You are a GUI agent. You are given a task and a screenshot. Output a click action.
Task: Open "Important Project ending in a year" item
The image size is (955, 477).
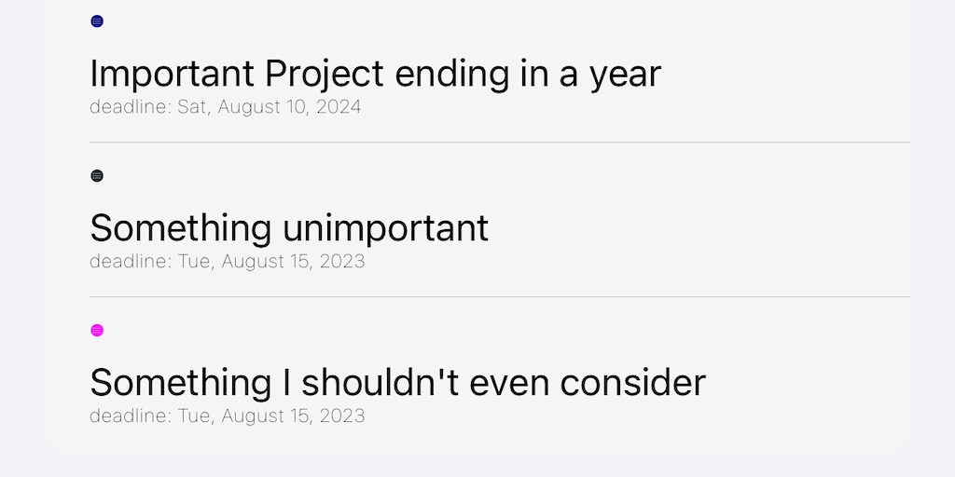[x=375, y=74]
